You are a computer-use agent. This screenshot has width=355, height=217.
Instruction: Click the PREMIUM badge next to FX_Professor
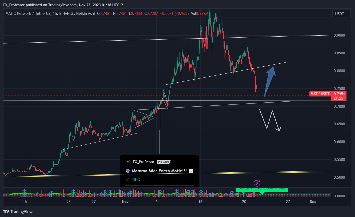click(x=163, y=162)
